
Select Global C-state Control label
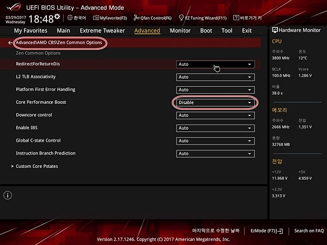tap(38, 140)
